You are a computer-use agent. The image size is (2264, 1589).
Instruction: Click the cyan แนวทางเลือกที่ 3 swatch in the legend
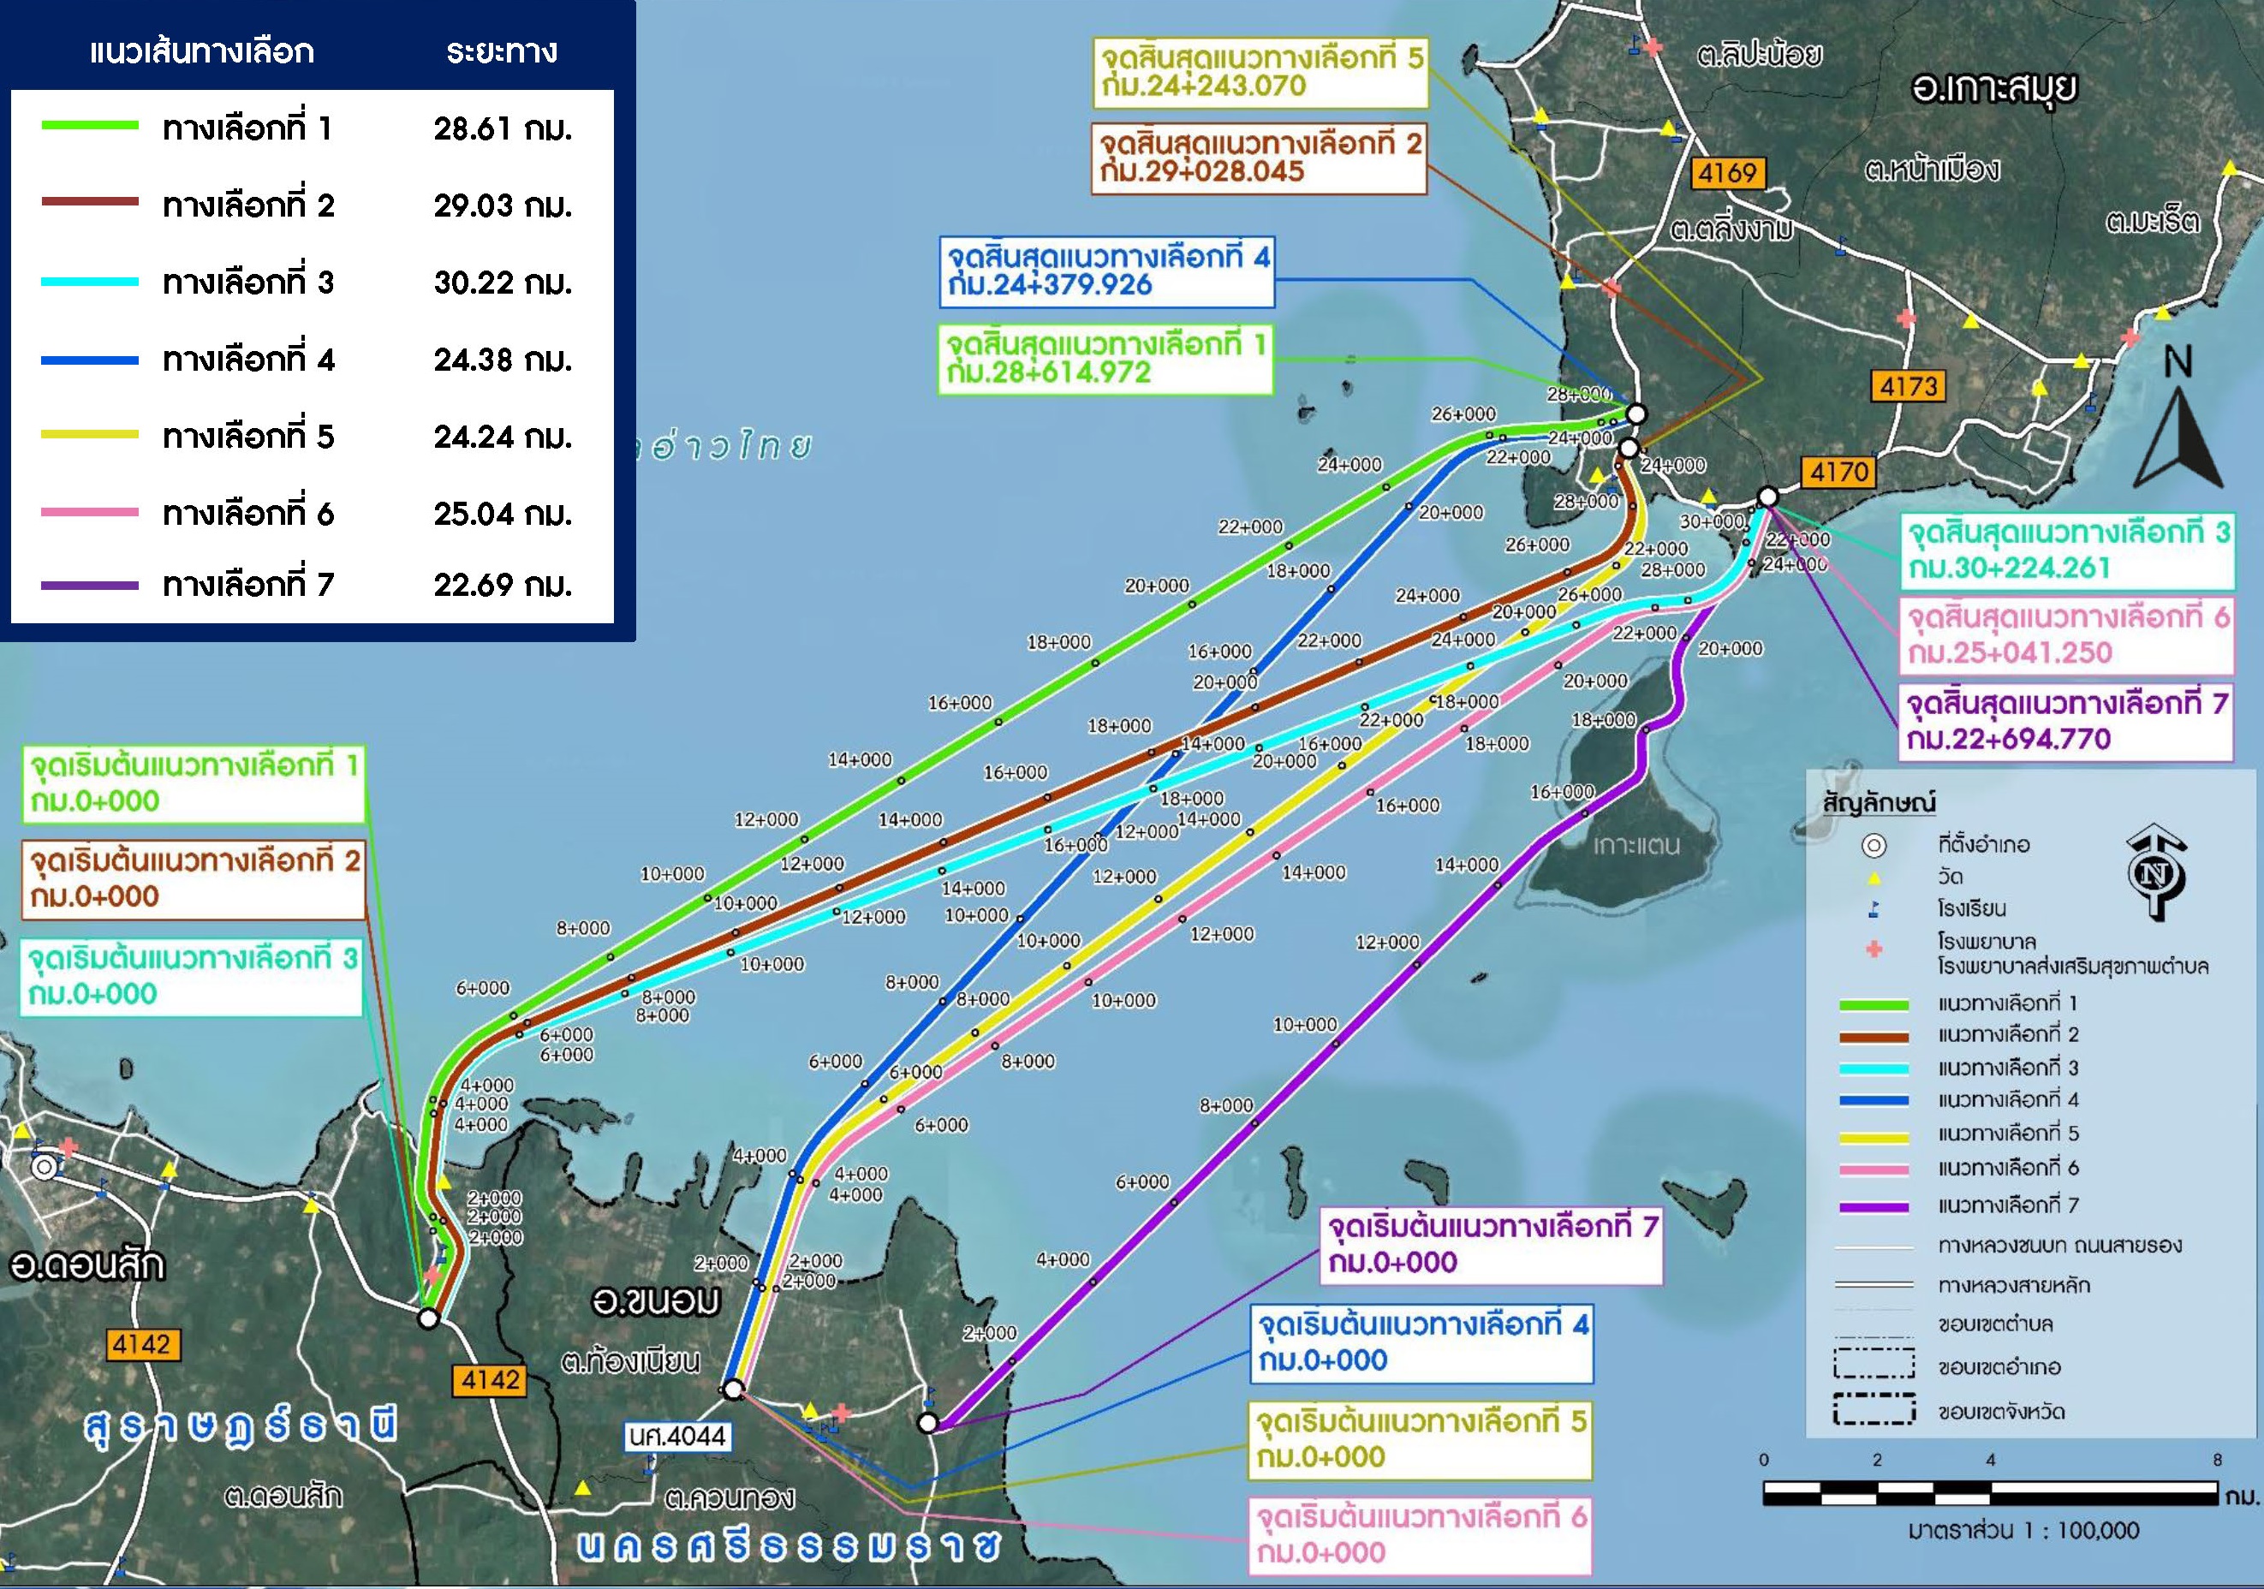coord(1874,1068)
